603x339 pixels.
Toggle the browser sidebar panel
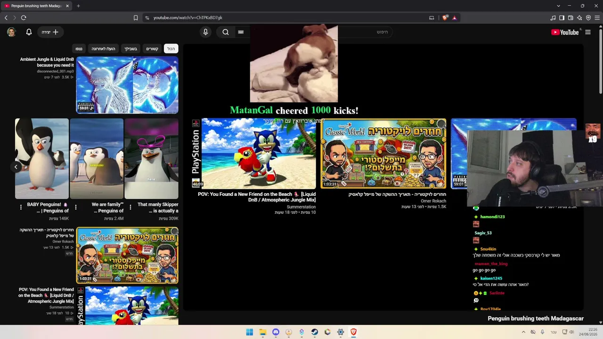(562, 18)
